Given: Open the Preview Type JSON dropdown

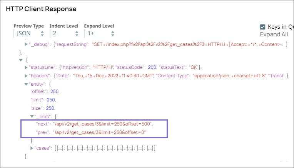Looking at the screenshot, I should 29,34.
